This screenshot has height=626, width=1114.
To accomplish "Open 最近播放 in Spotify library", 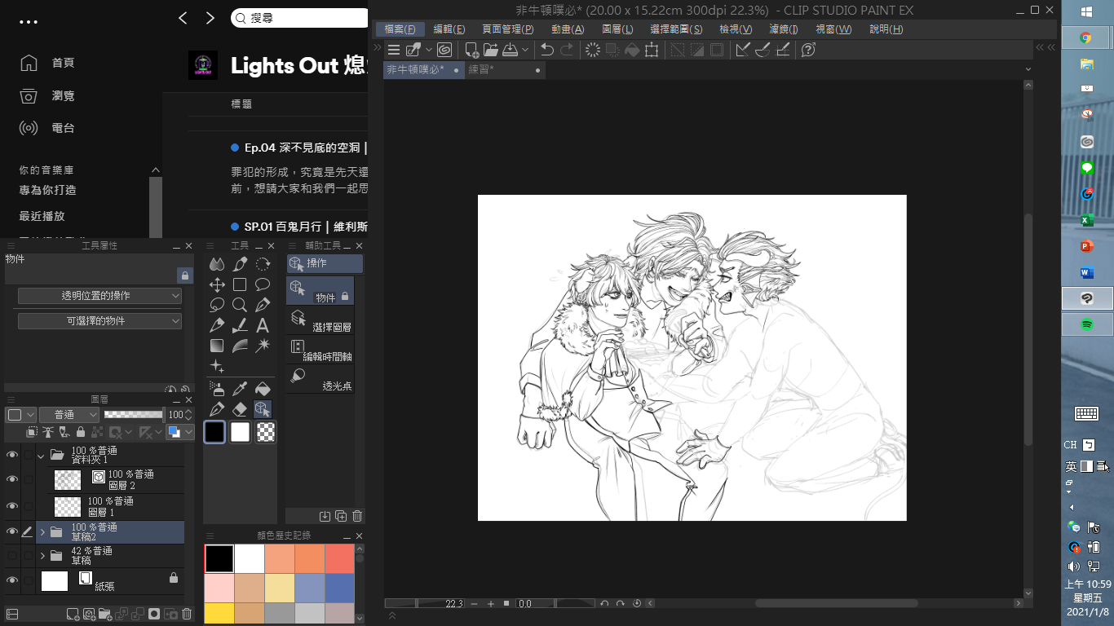I will [42, 216].
